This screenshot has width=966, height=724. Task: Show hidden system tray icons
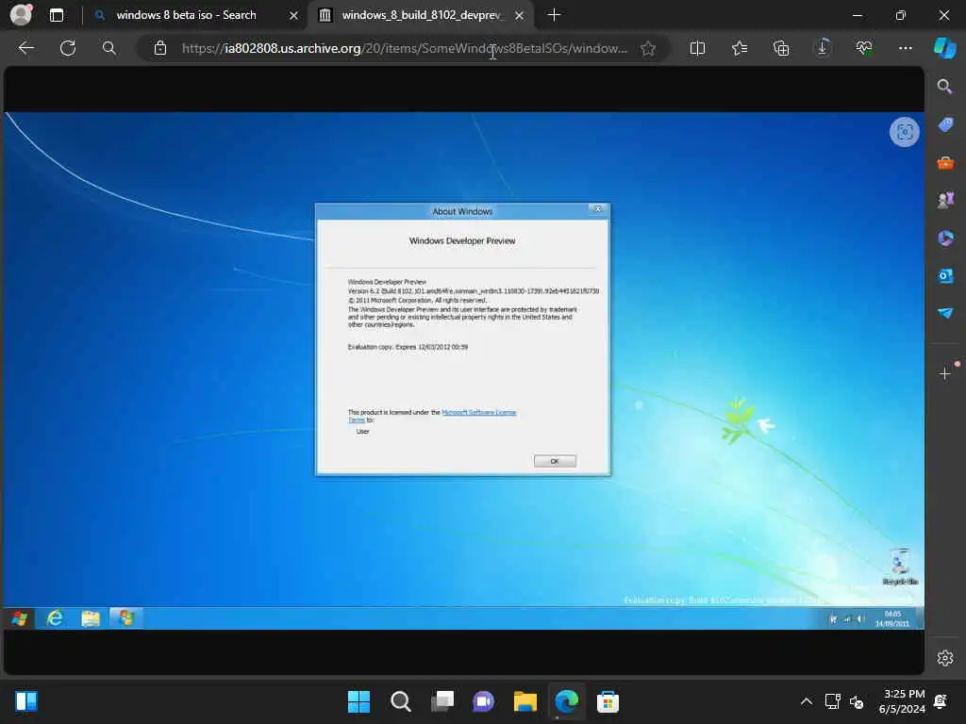click(x=806, y=701)
